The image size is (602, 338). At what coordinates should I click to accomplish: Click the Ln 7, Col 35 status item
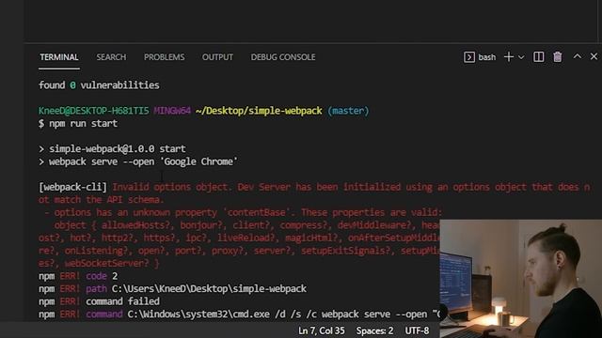coord(322,330)
